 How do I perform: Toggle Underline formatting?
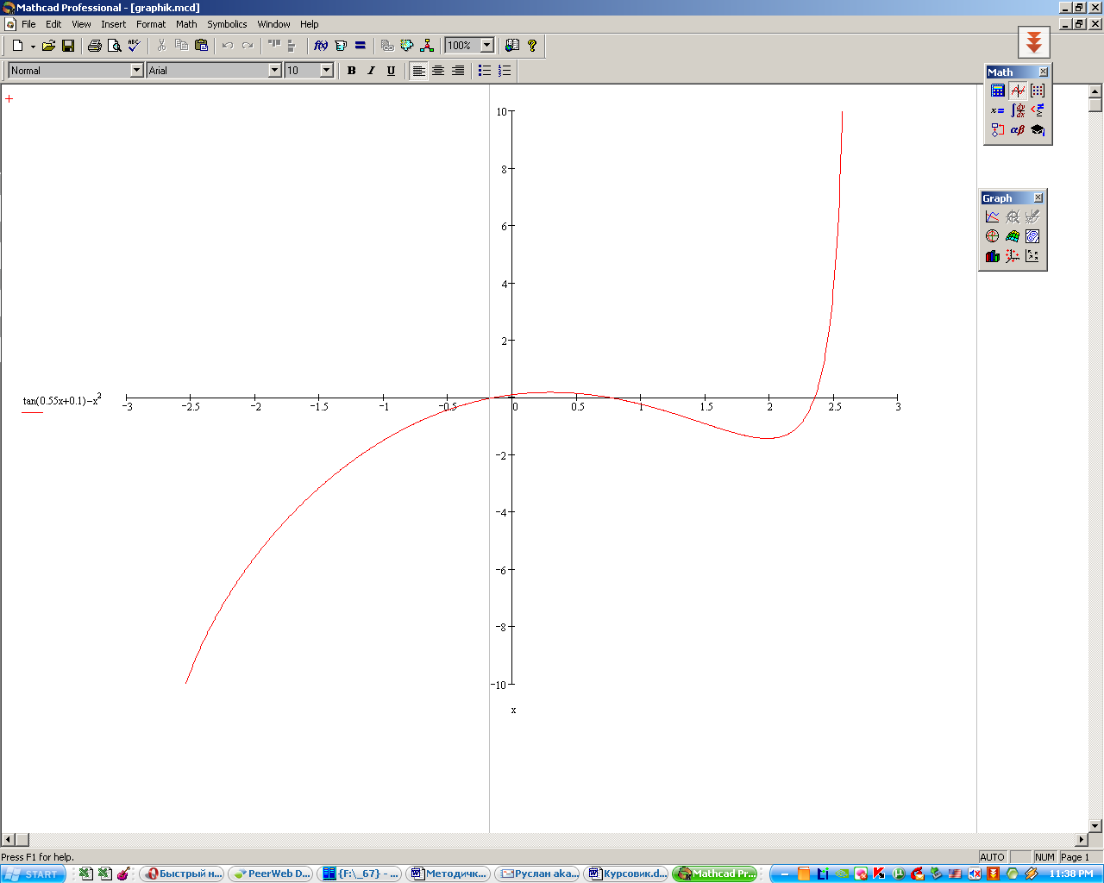391,71
